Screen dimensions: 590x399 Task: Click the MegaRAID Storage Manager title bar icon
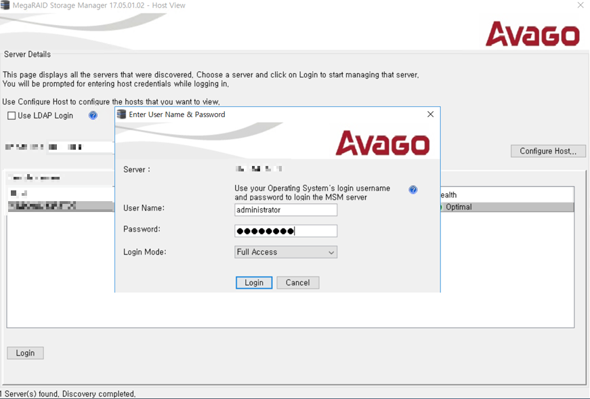5,5
